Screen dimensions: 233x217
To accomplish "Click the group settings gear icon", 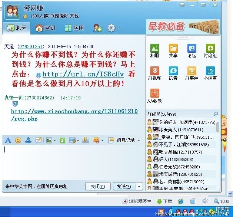I will coord(111,28).
